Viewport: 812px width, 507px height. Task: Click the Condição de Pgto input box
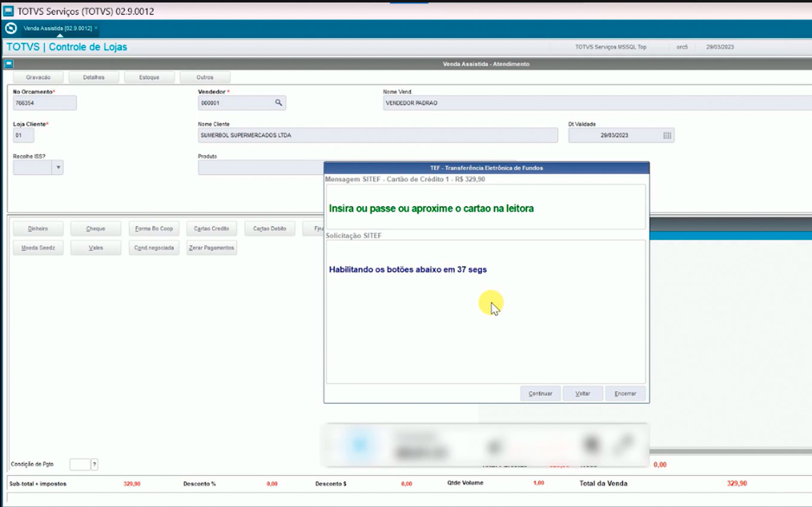[x=79, y=465]
